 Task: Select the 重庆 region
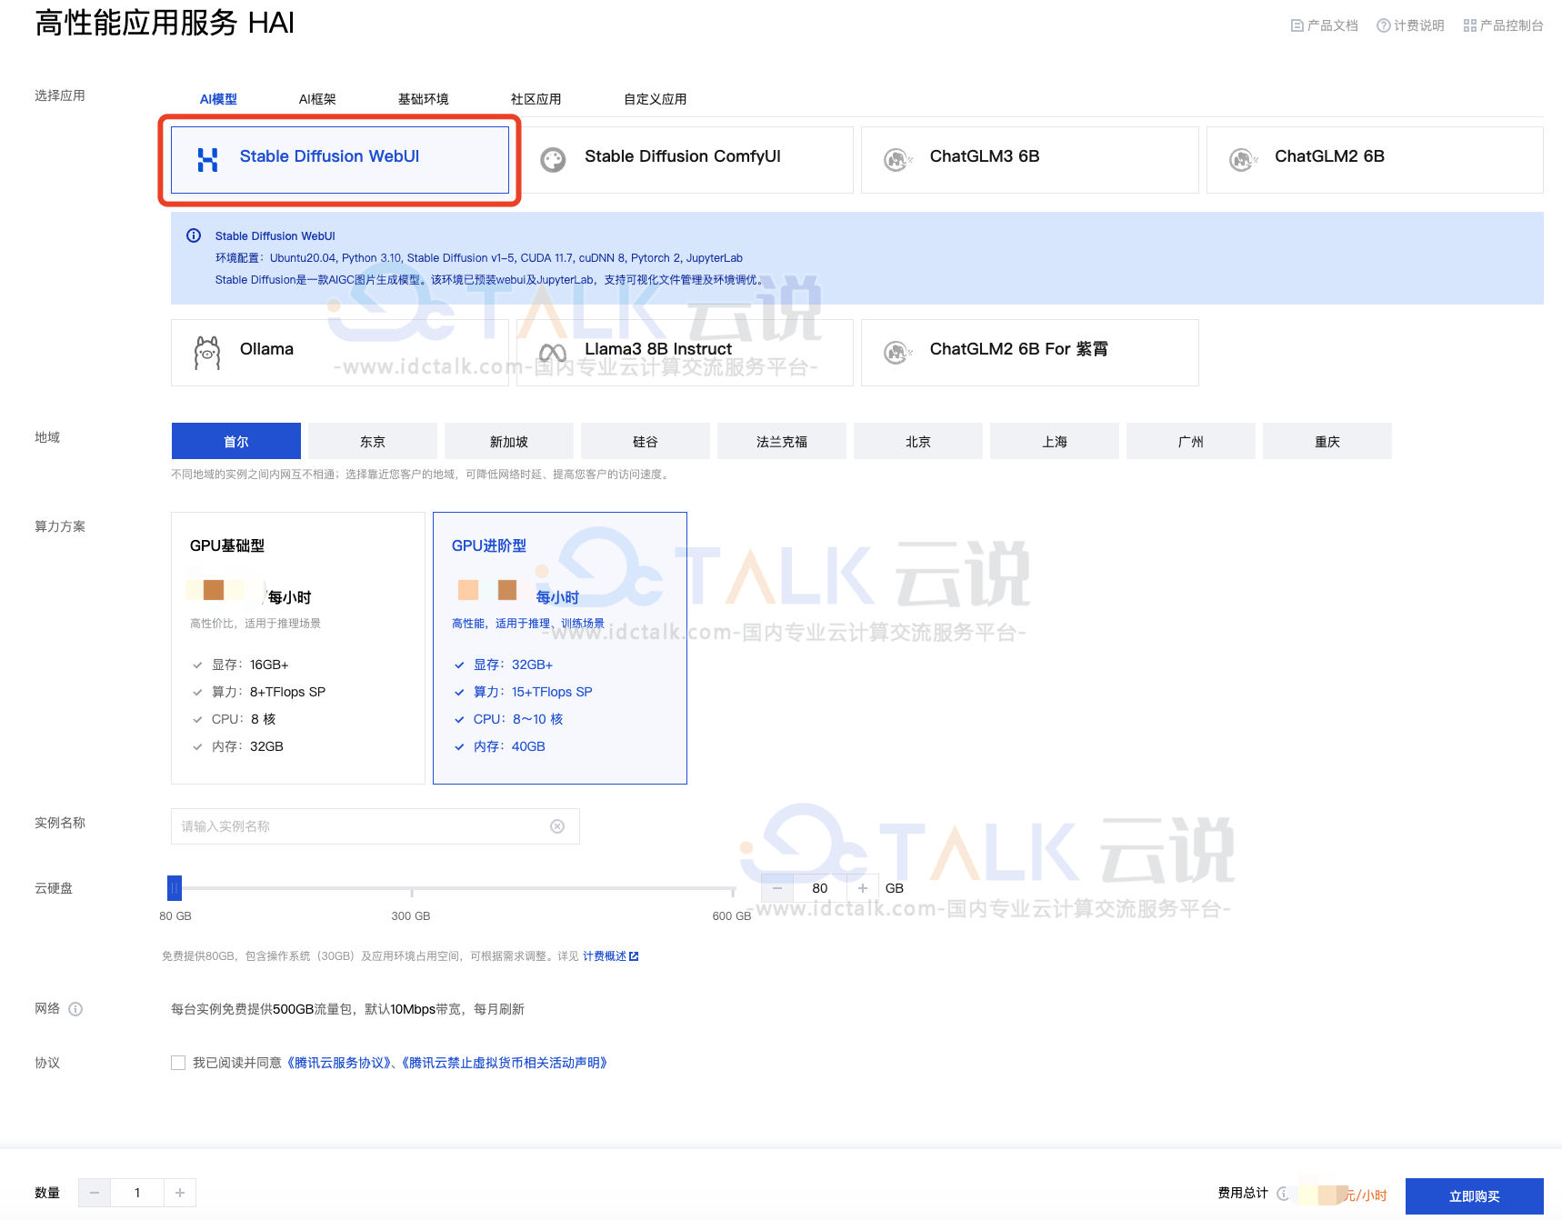1327,441
